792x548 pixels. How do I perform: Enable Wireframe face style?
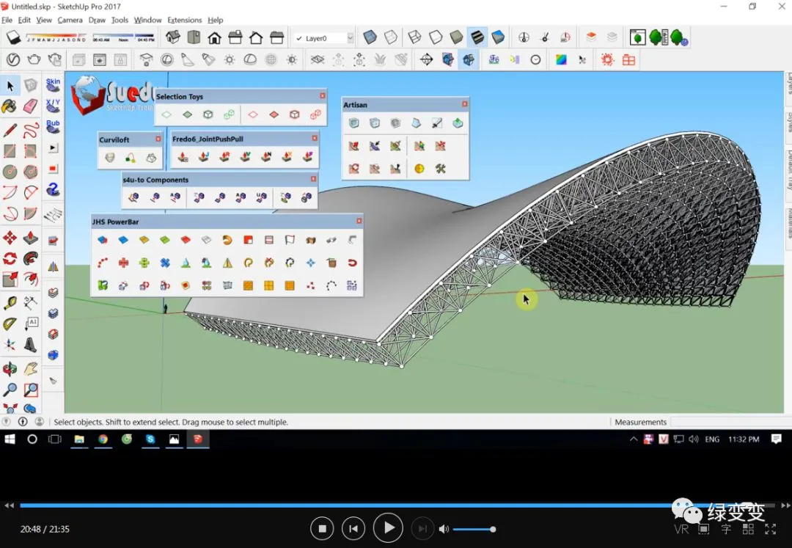pos(414,37)
